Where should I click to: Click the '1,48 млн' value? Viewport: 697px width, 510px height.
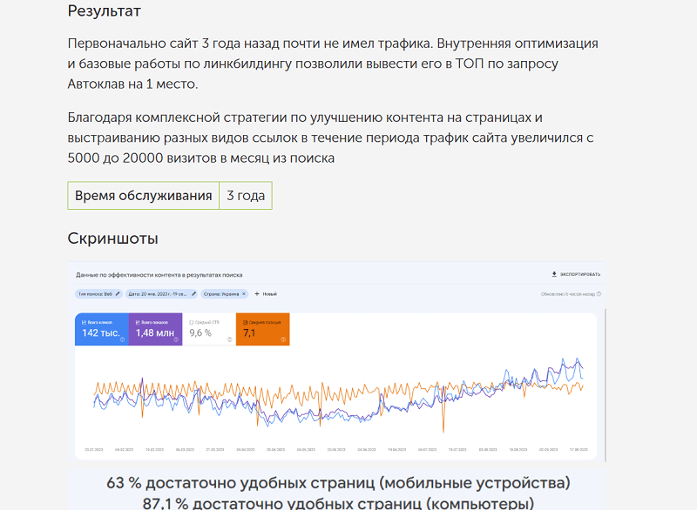click(155, 333)
